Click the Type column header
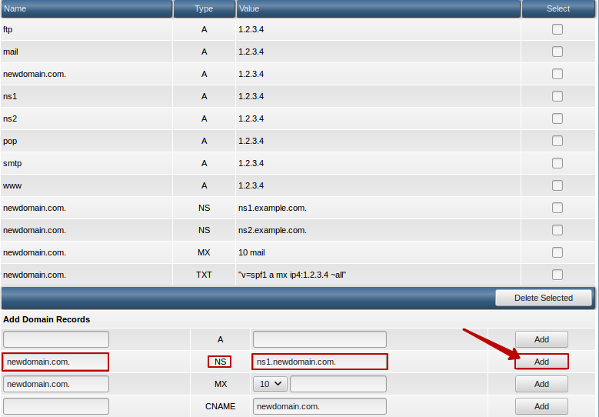This screenshot has height=417, width=599. [x=204, y=8]
